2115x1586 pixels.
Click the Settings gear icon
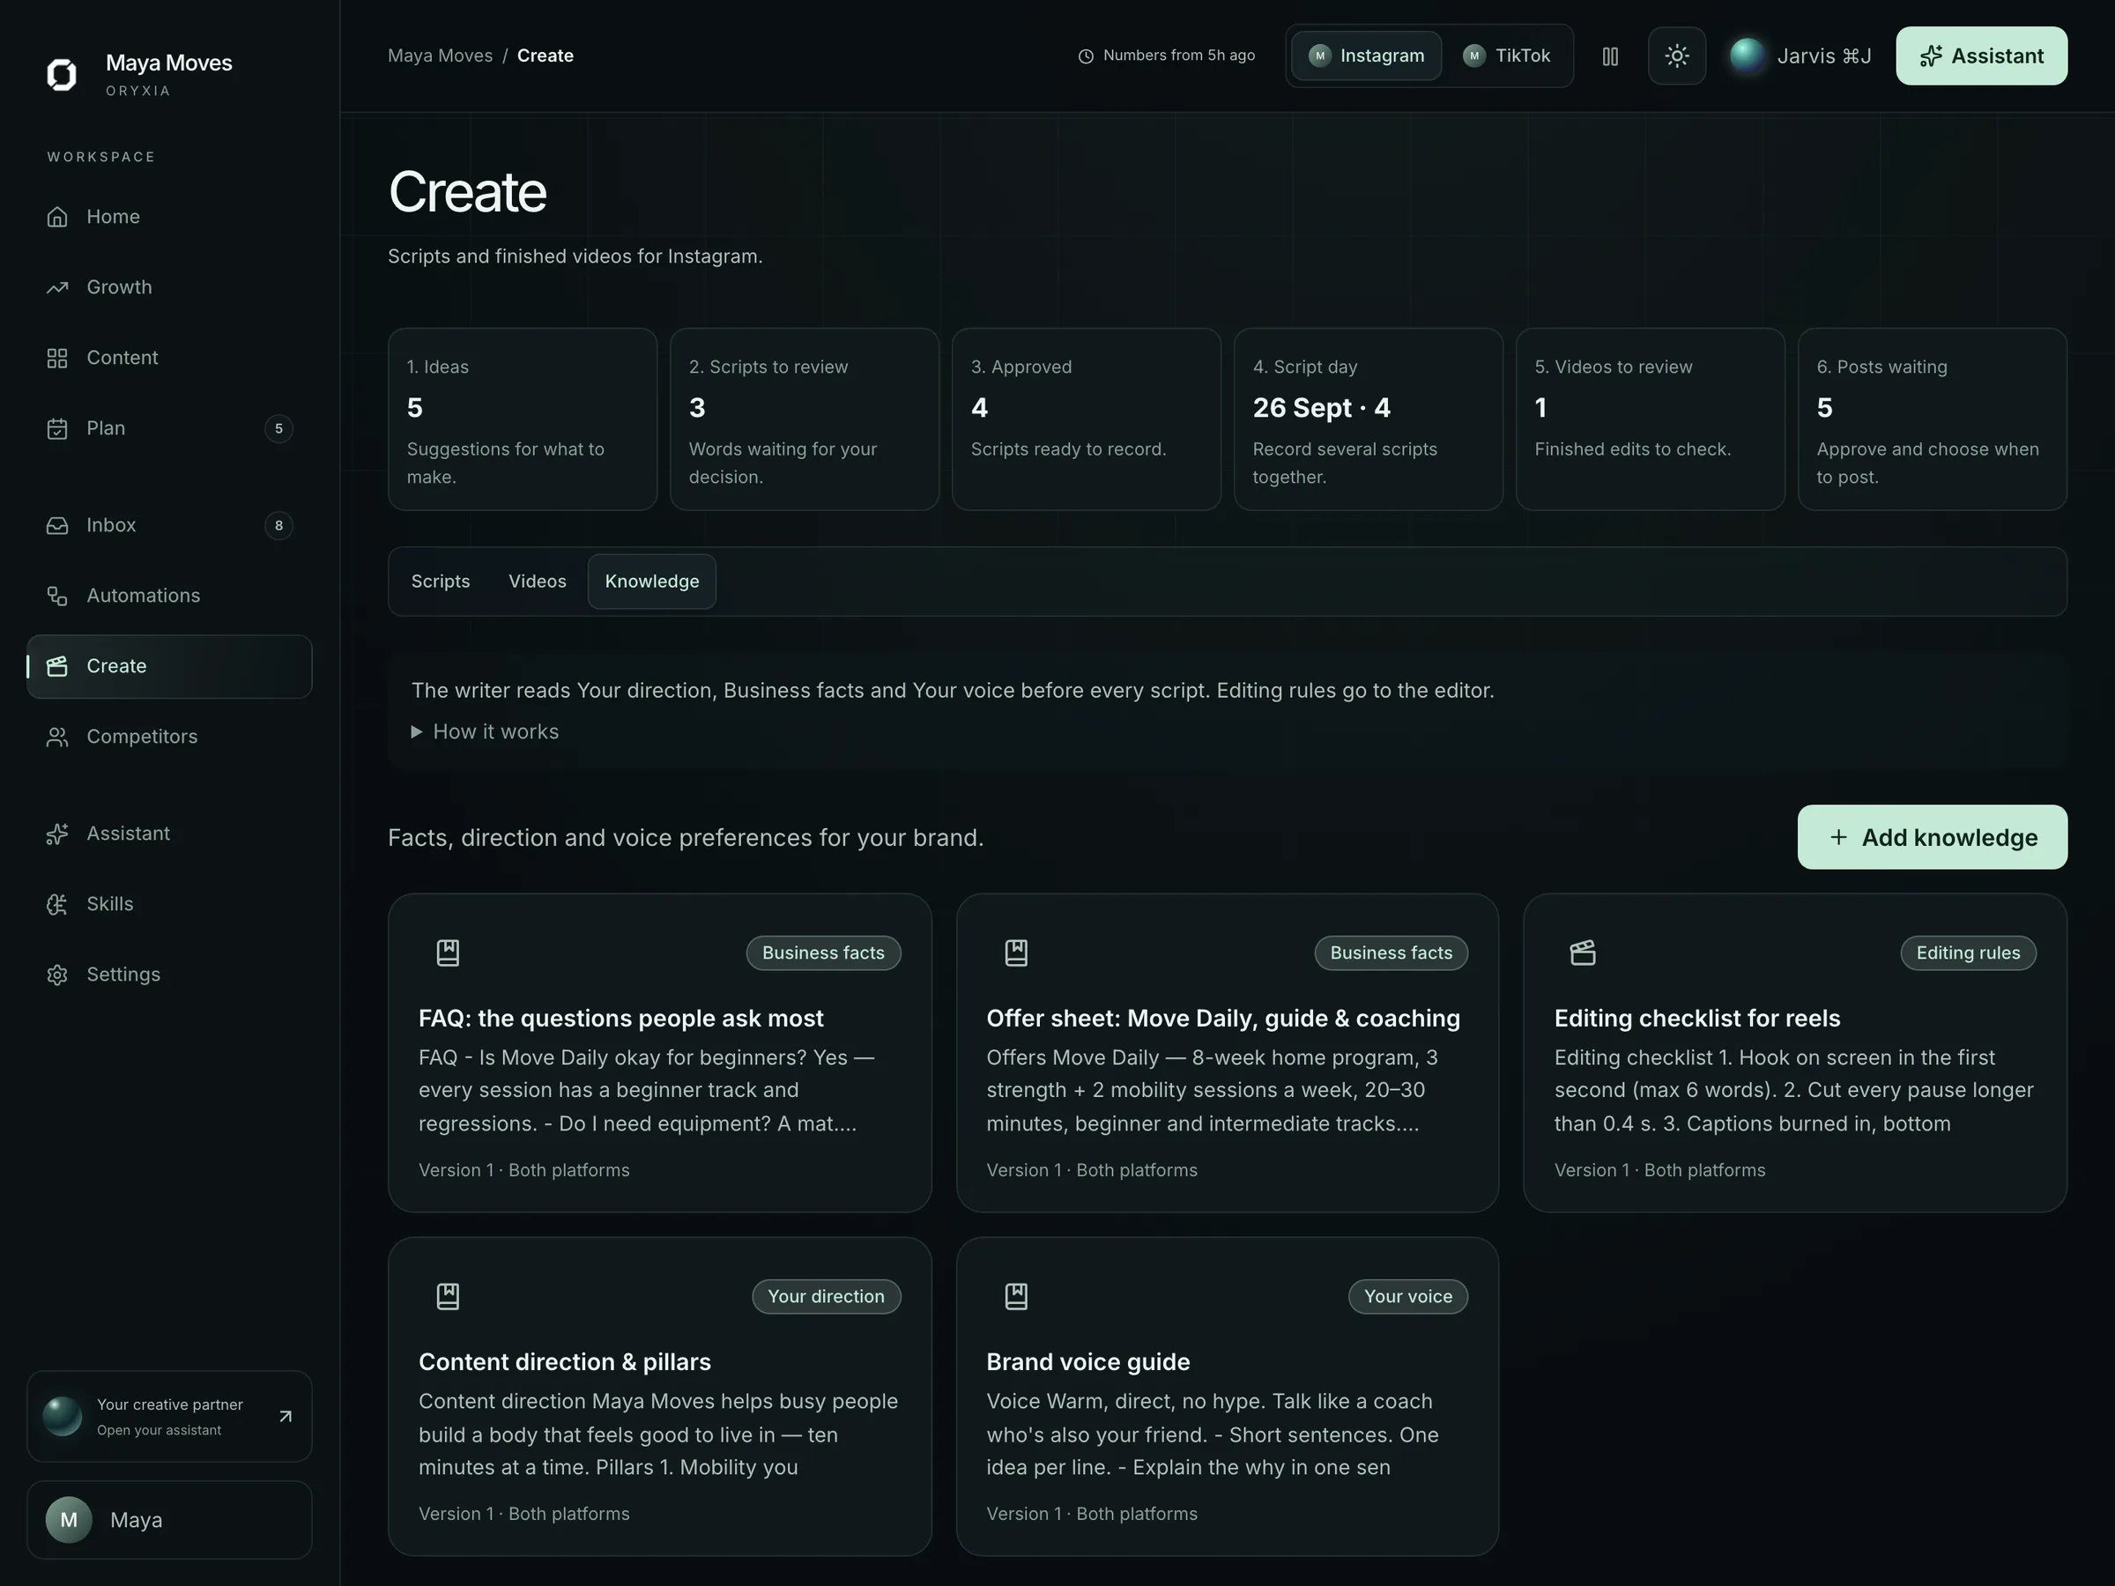[x=57, y=975]
